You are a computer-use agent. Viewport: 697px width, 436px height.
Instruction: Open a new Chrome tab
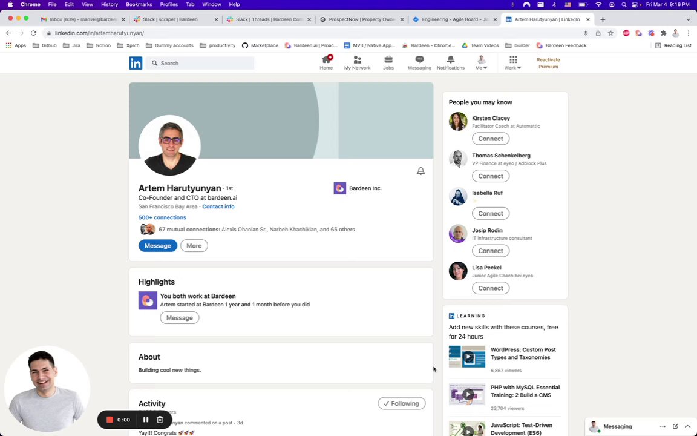(x=603, y=19)
